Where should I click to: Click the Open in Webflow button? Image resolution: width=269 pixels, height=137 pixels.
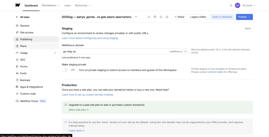tap(222, 17)
